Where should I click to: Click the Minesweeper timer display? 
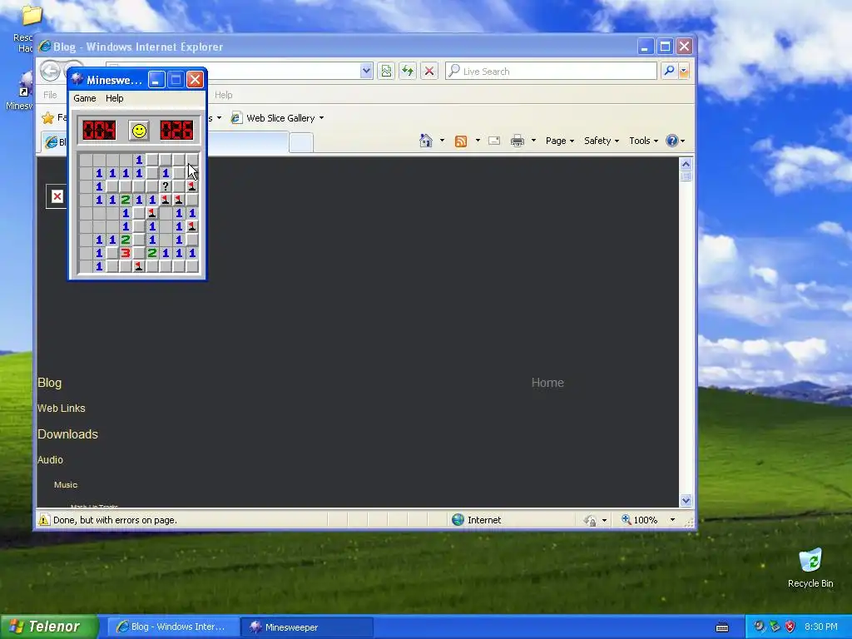[x=176, y=131]
